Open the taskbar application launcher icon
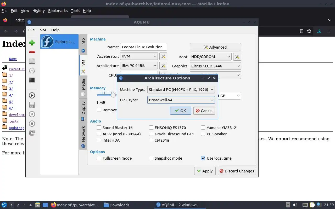Viewport: 335px width, 209px height. click(x=4, y=205)
